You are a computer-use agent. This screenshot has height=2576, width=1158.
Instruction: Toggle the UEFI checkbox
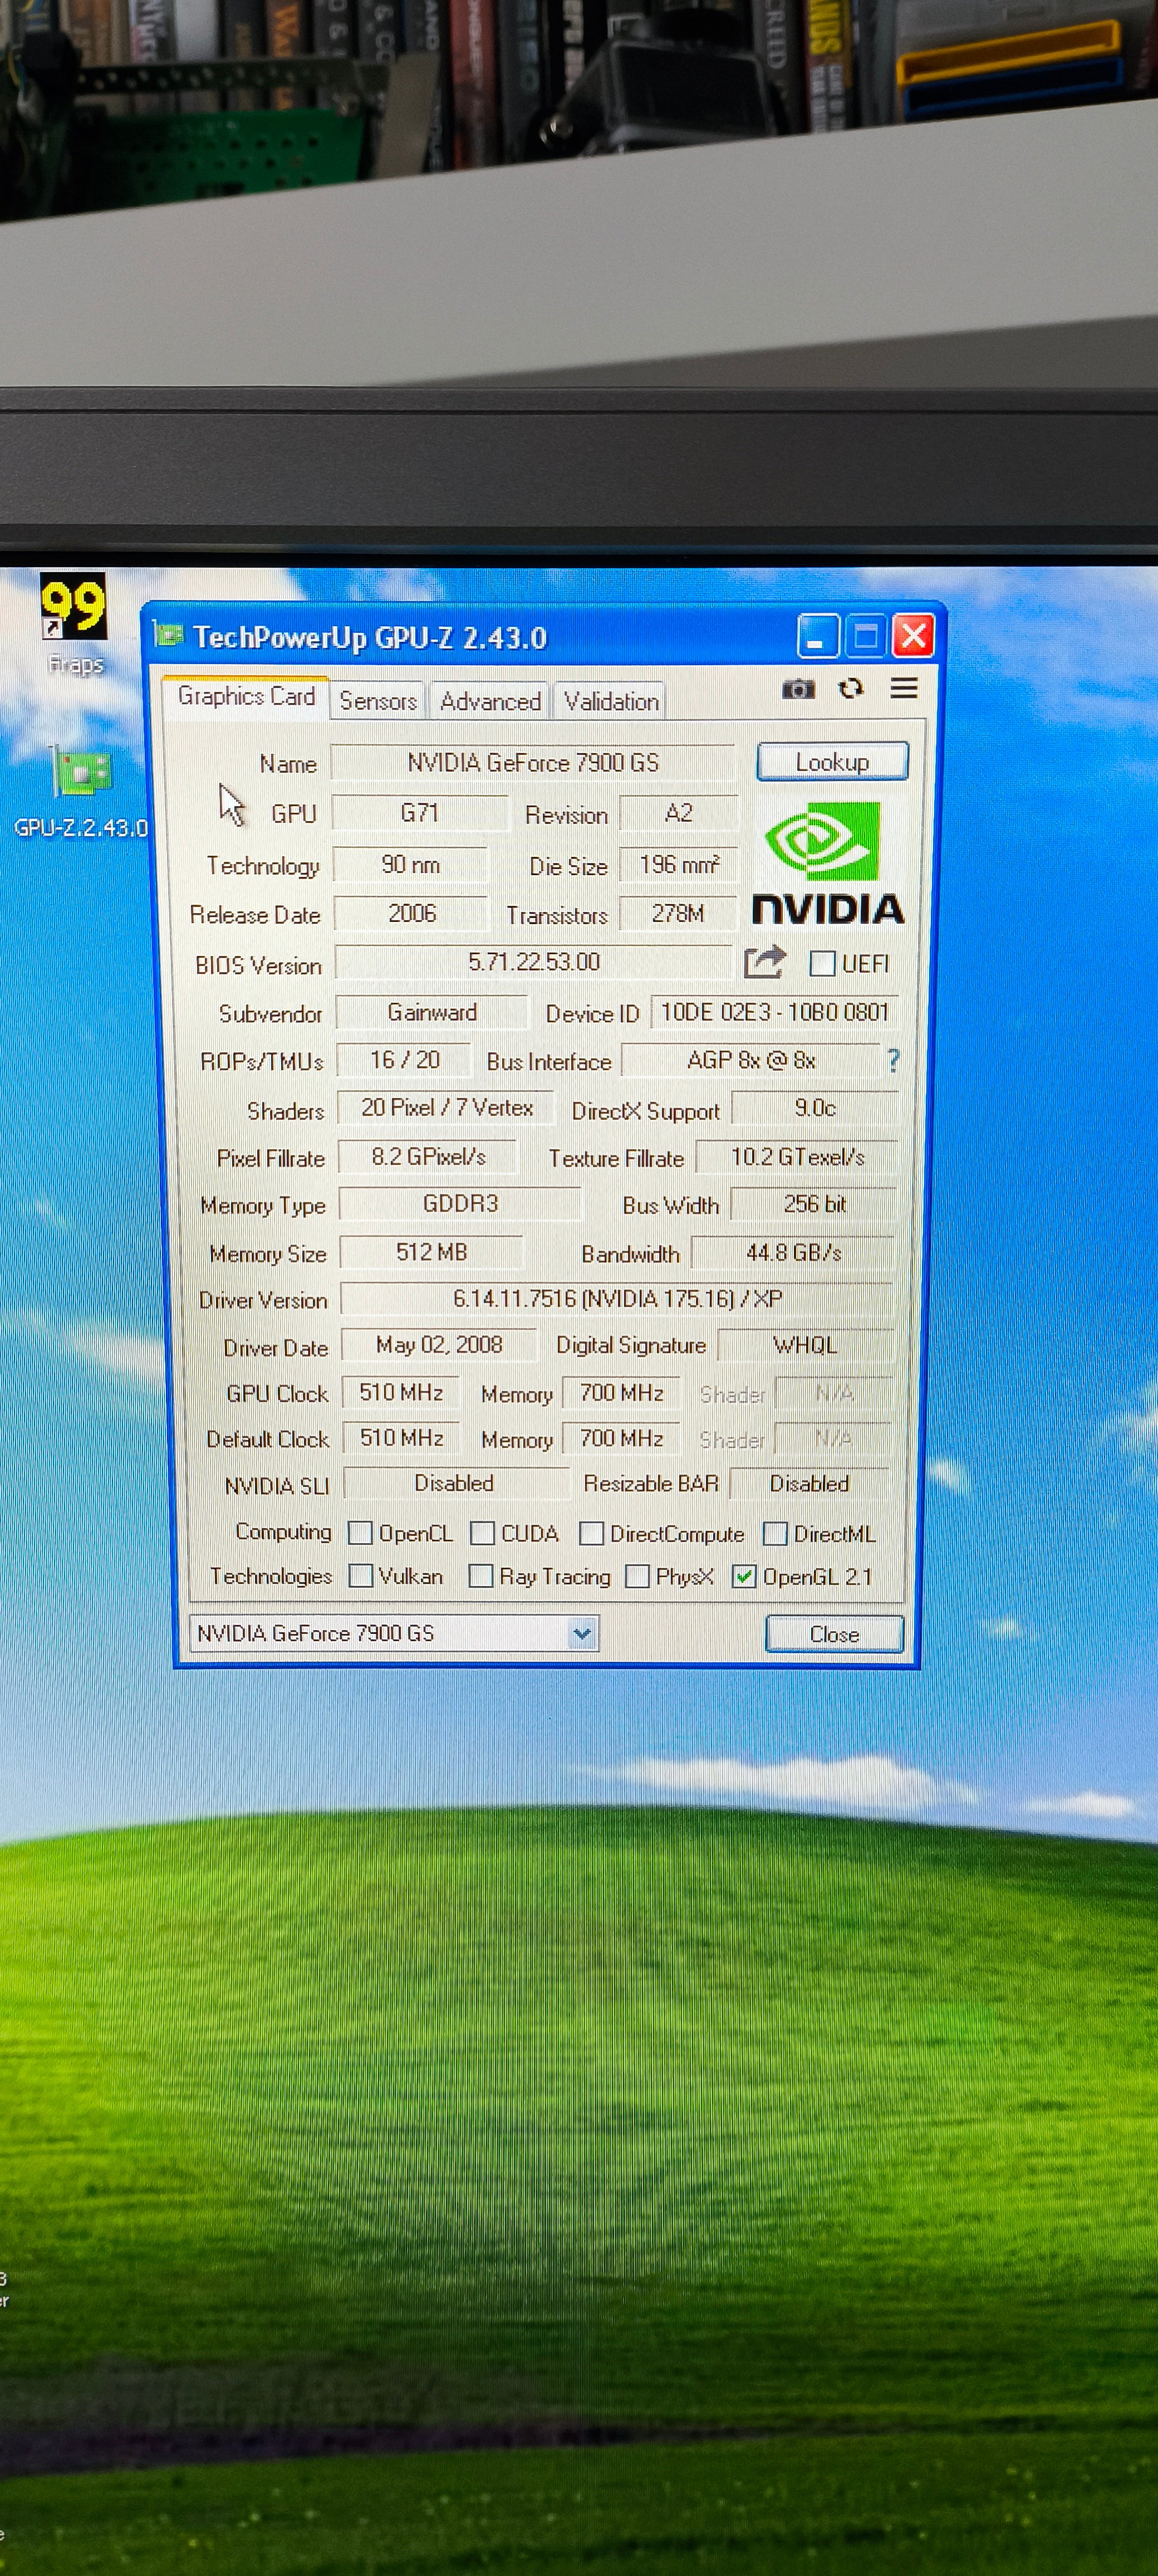[822, 963]
